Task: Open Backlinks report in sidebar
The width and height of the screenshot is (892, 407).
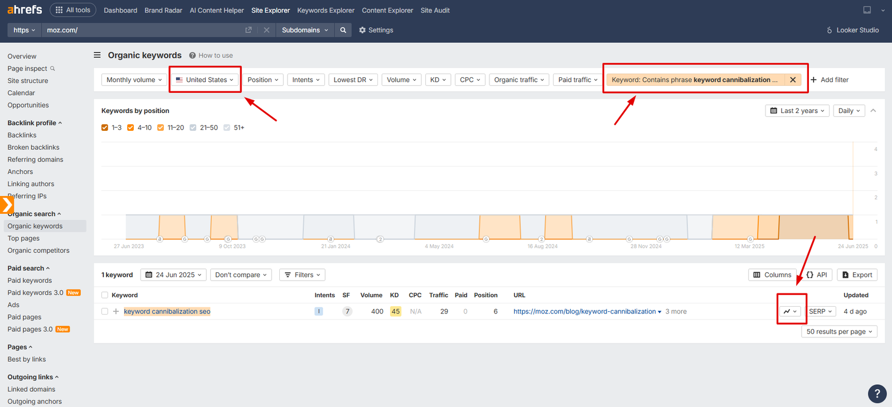Action: [22, 135]
